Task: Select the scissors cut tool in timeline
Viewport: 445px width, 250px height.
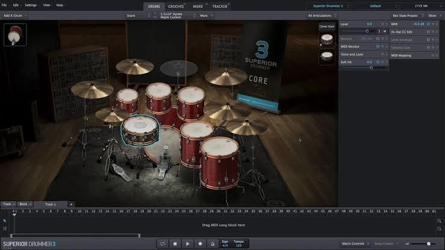Action: pyautogui.click(x=5, y=228)
